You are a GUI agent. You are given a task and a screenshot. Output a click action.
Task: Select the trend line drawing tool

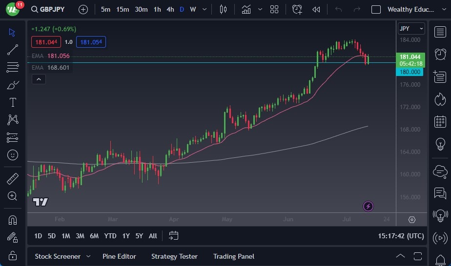(13, 50)
